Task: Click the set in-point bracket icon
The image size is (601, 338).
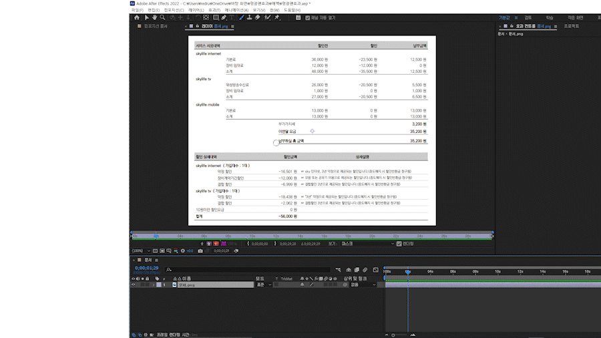Action: tap(248, 243)
